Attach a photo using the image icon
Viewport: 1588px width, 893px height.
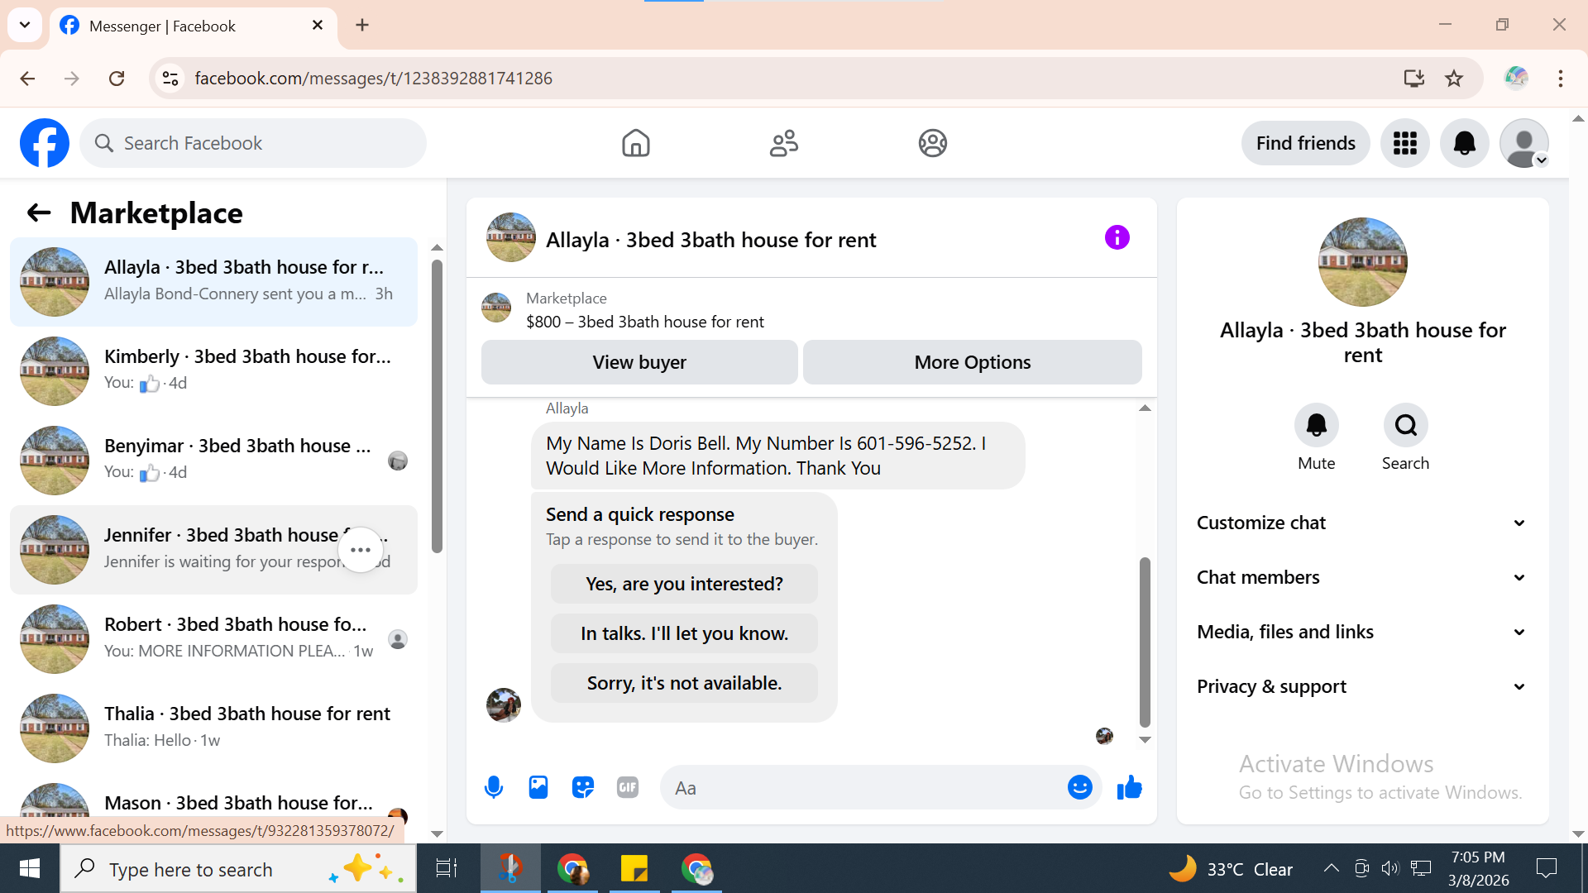[538, 787]
